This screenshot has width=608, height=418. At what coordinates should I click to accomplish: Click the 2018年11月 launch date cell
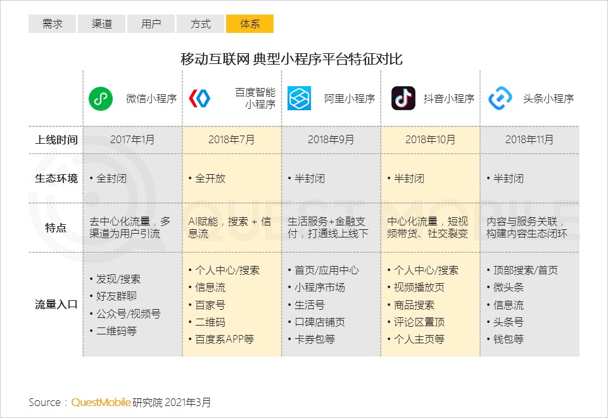[529, 139]
